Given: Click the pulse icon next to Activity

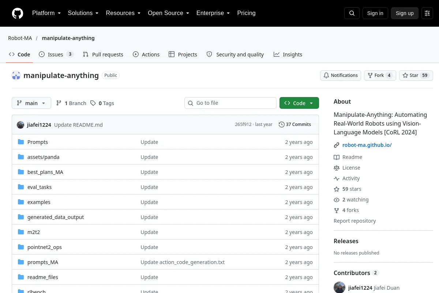Looking at the screenshot, I should coord(337,178).
